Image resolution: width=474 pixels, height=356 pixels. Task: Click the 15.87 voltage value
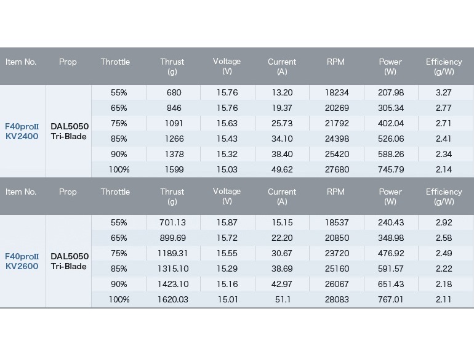(227, 222)
